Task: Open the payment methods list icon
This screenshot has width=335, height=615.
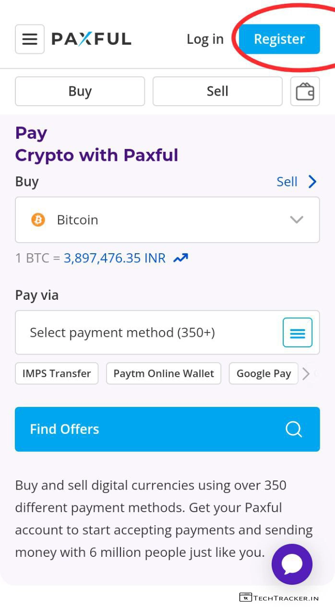Action: point(298,332)
